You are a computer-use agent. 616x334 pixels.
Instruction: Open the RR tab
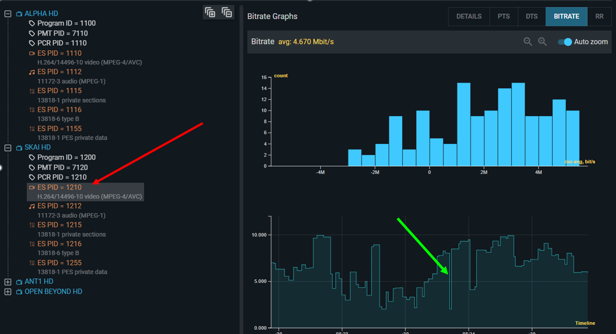599,17
